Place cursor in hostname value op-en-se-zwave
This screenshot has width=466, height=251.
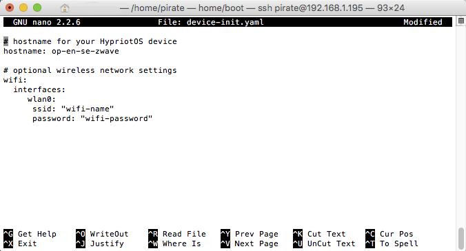point(85,51)
